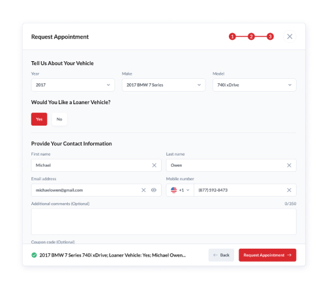Click the Back button

(x=221, y=255)
